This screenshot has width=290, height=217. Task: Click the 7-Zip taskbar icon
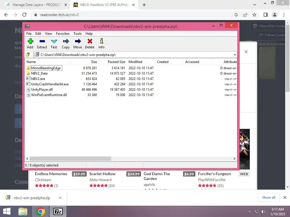[58, 211]
